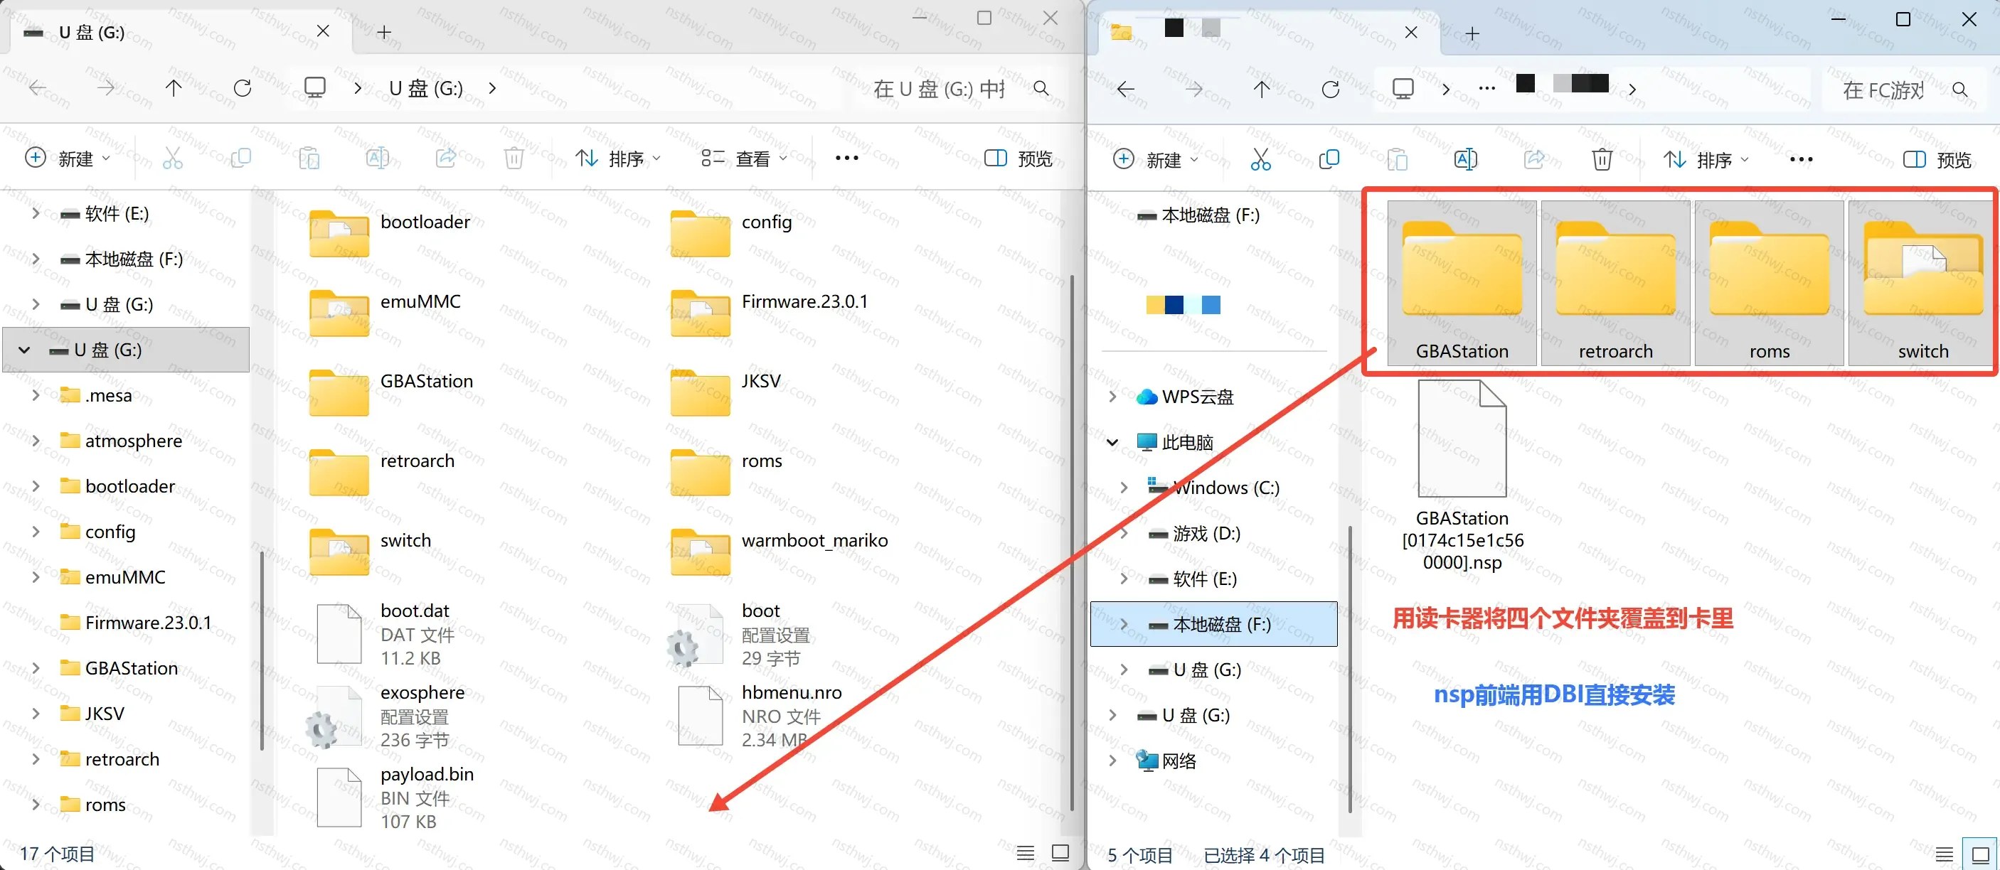Select the GBAStation nsp file
This screenshot has height=870, width=2000.
pos(1462,476)
